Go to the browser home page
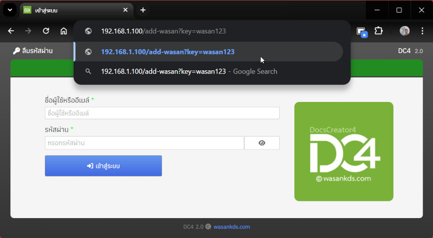This screenshot has height=238, width=433. (64, 31)
